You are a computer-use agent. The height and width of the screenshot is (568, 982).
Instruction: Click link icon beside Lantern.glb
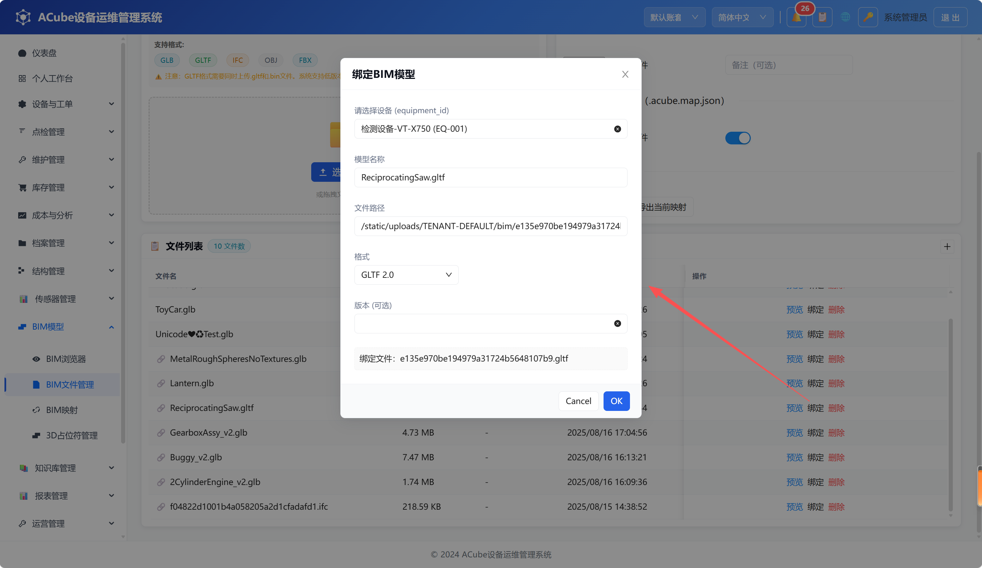161,384
